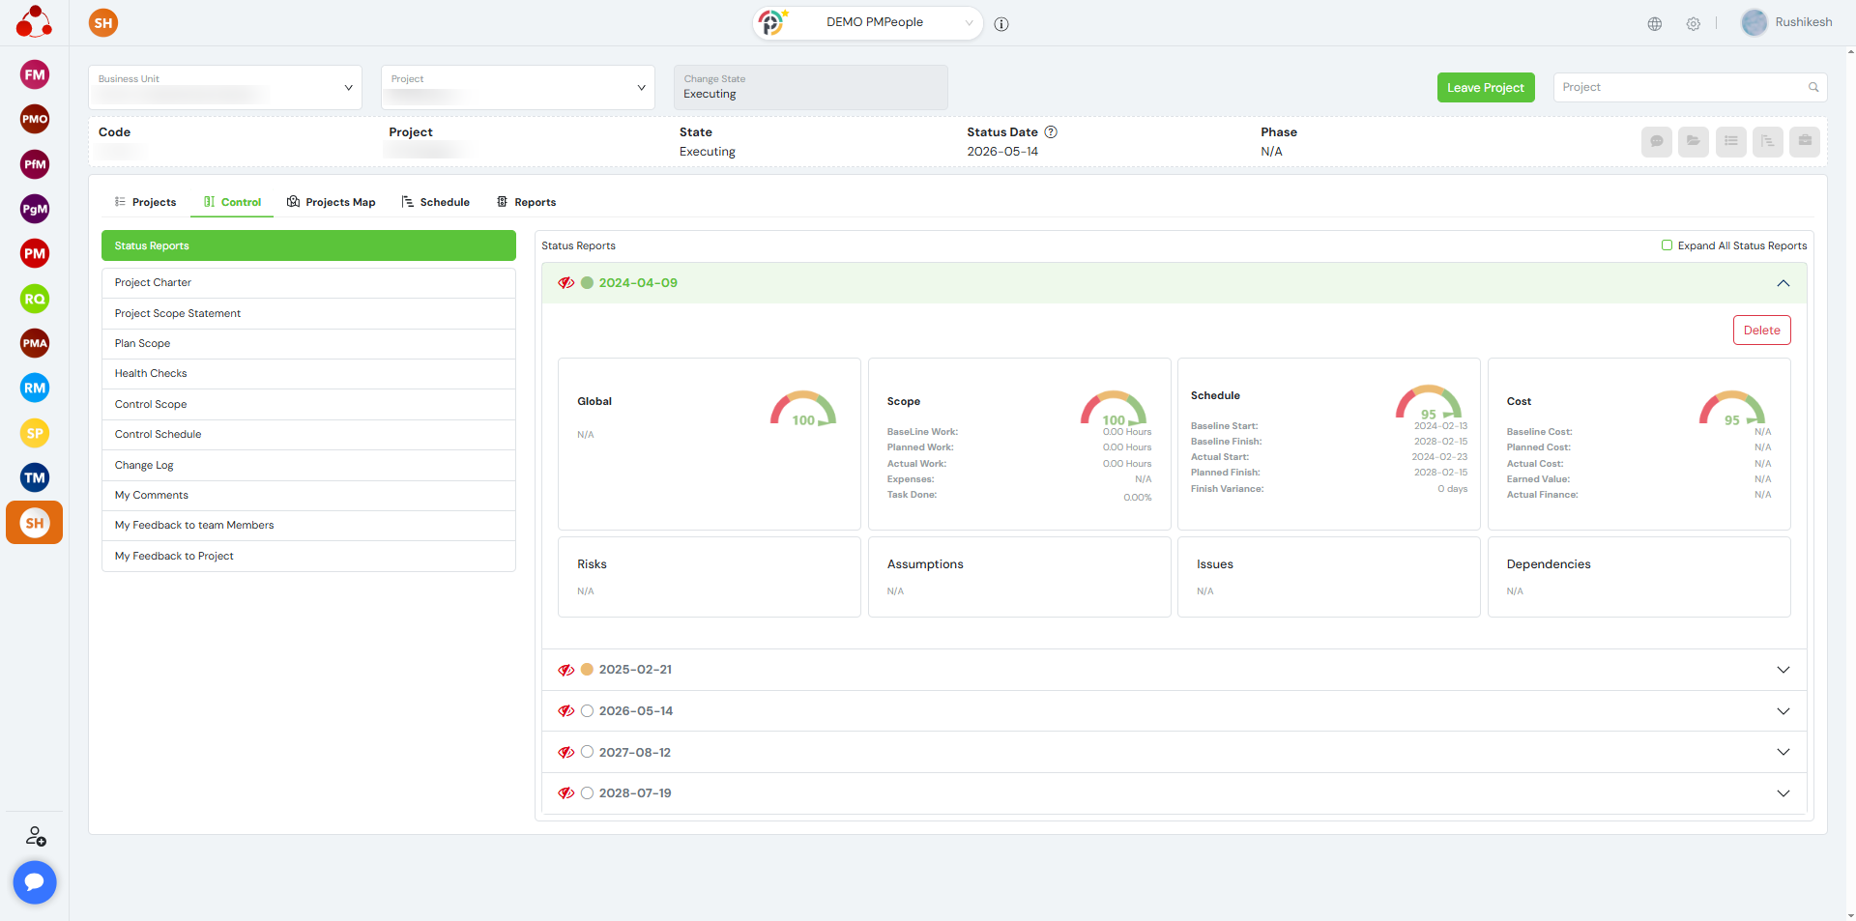Click the Gantt chart icon in header
The height and width of the screenshot is (921, 1856).
coord(1767,141)
